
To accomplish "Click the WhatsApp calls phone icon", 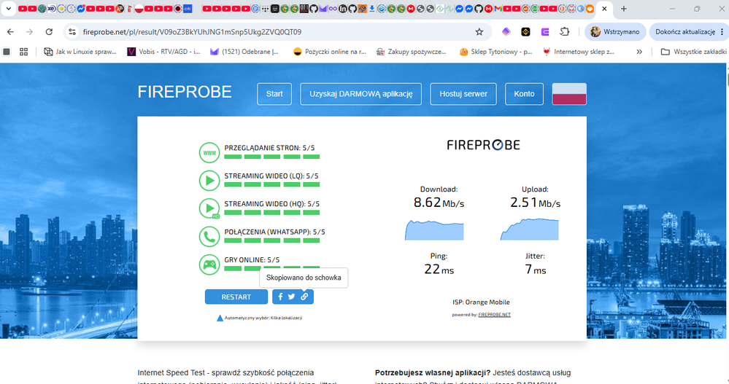I will coord(209,236).
